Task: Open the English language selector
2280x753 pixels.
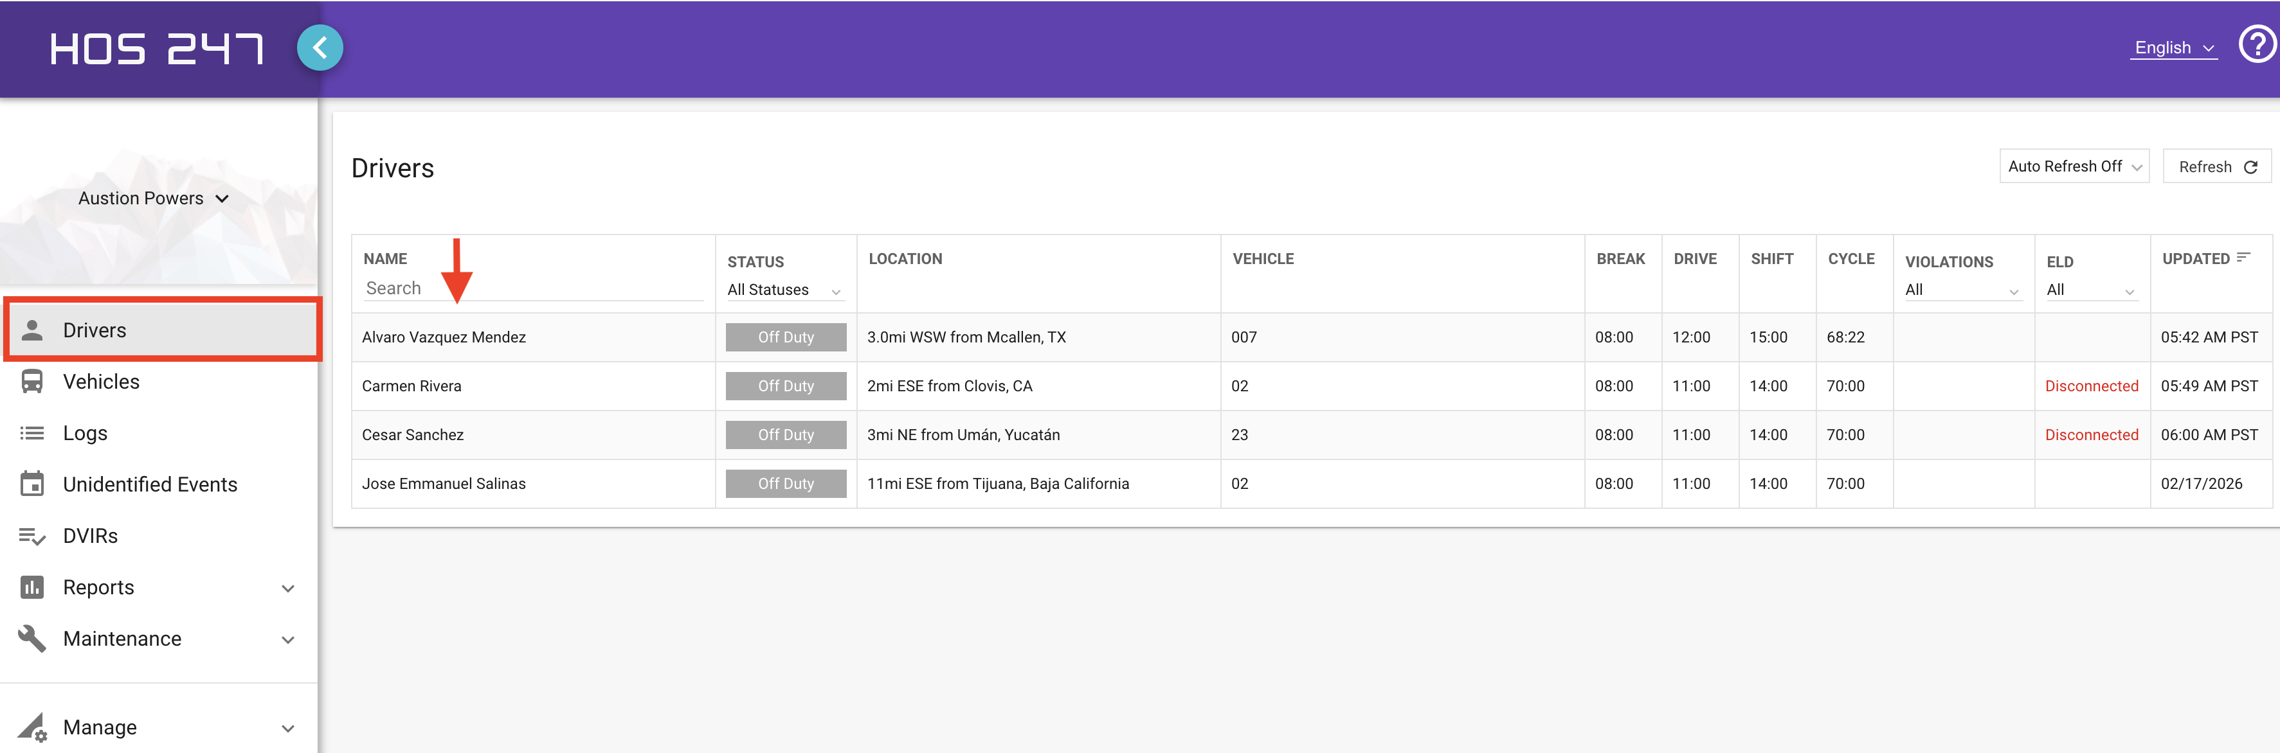Action: point(2174,48)
